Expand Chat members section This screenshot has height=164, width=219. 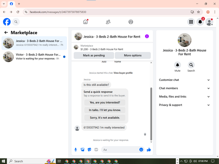[184, 88]
